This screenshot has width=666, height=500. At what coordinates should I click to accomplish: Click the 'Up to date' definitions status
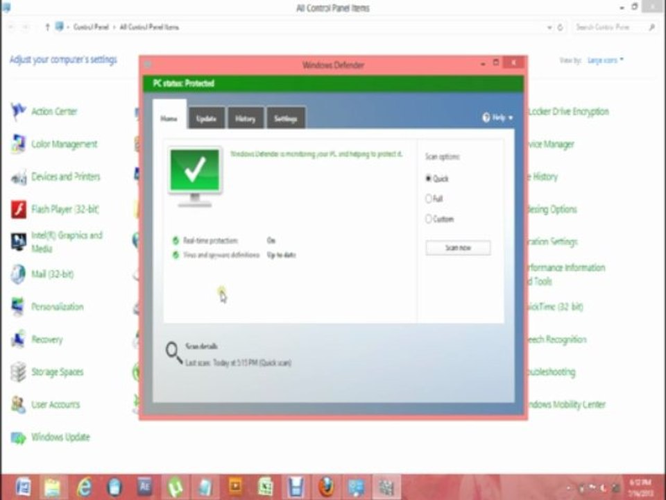(x=281, y=255)
